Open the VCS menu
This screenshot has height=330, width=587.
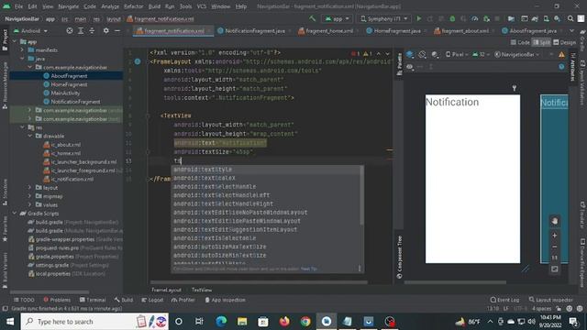click(x=202, y=6)
